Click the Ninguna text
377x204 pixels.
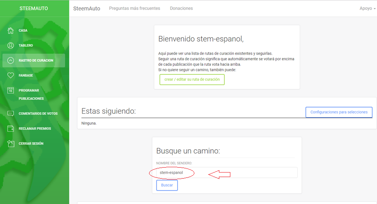89,123
